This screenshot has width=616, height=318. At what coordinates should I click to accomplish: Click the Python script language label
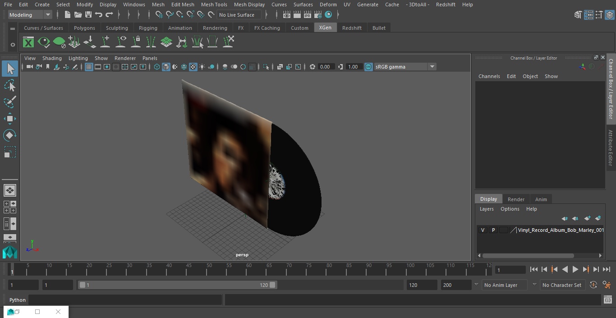18,300
